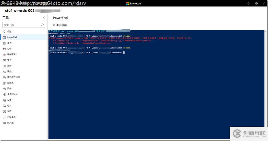The image size is (268, 141).
Task: Open the 防火墙 firewall tool icon
Action: click(4, 123)
